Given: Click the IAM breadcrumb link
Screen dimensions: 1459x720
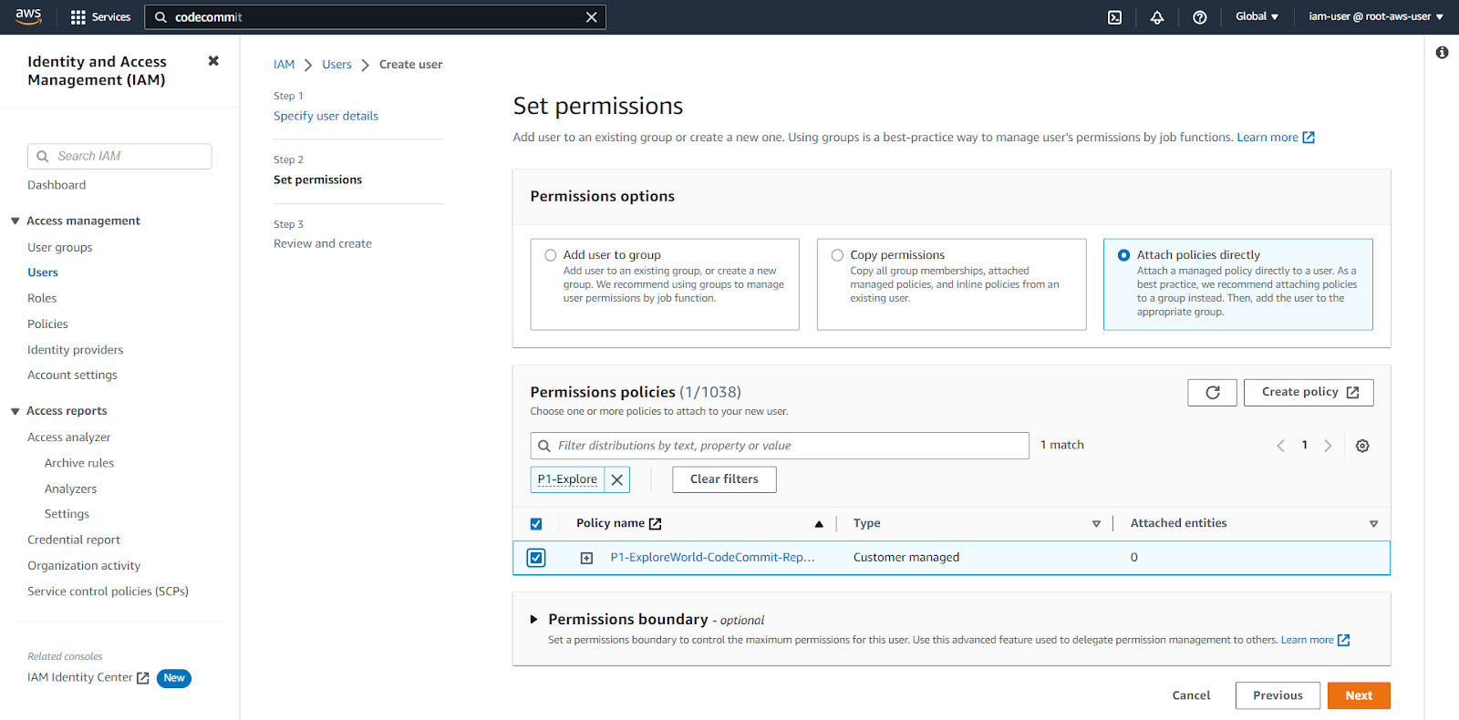Looking at the screenshot, I should click(284, 65).
